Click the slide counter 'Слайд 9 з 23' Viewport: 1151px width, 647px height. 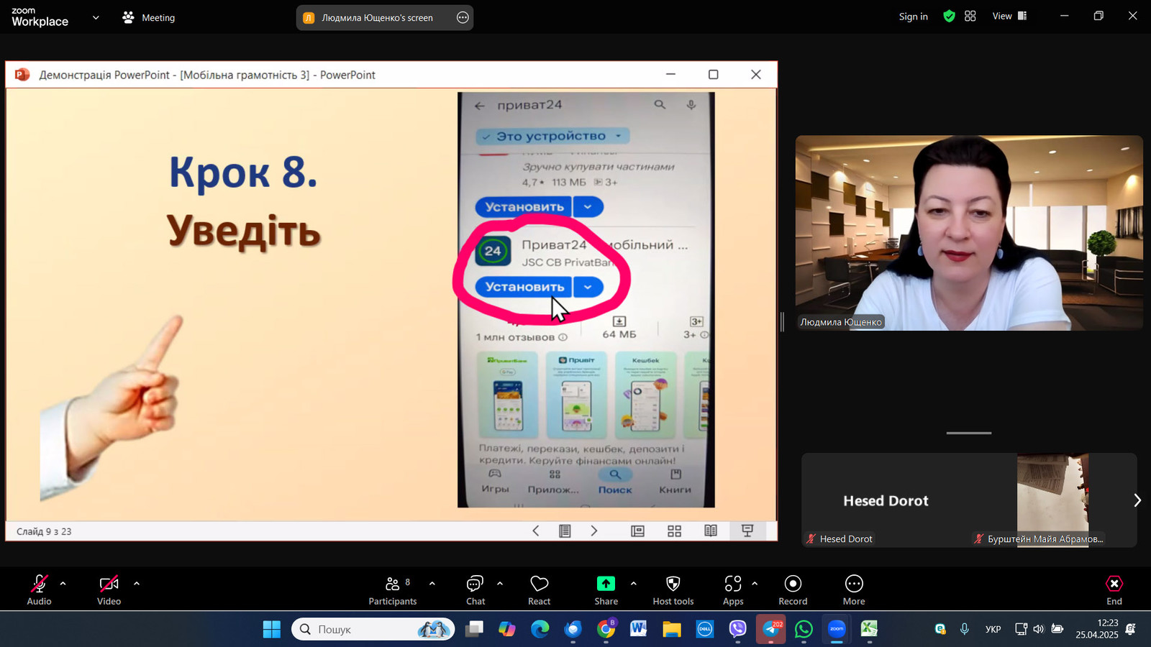44,531
